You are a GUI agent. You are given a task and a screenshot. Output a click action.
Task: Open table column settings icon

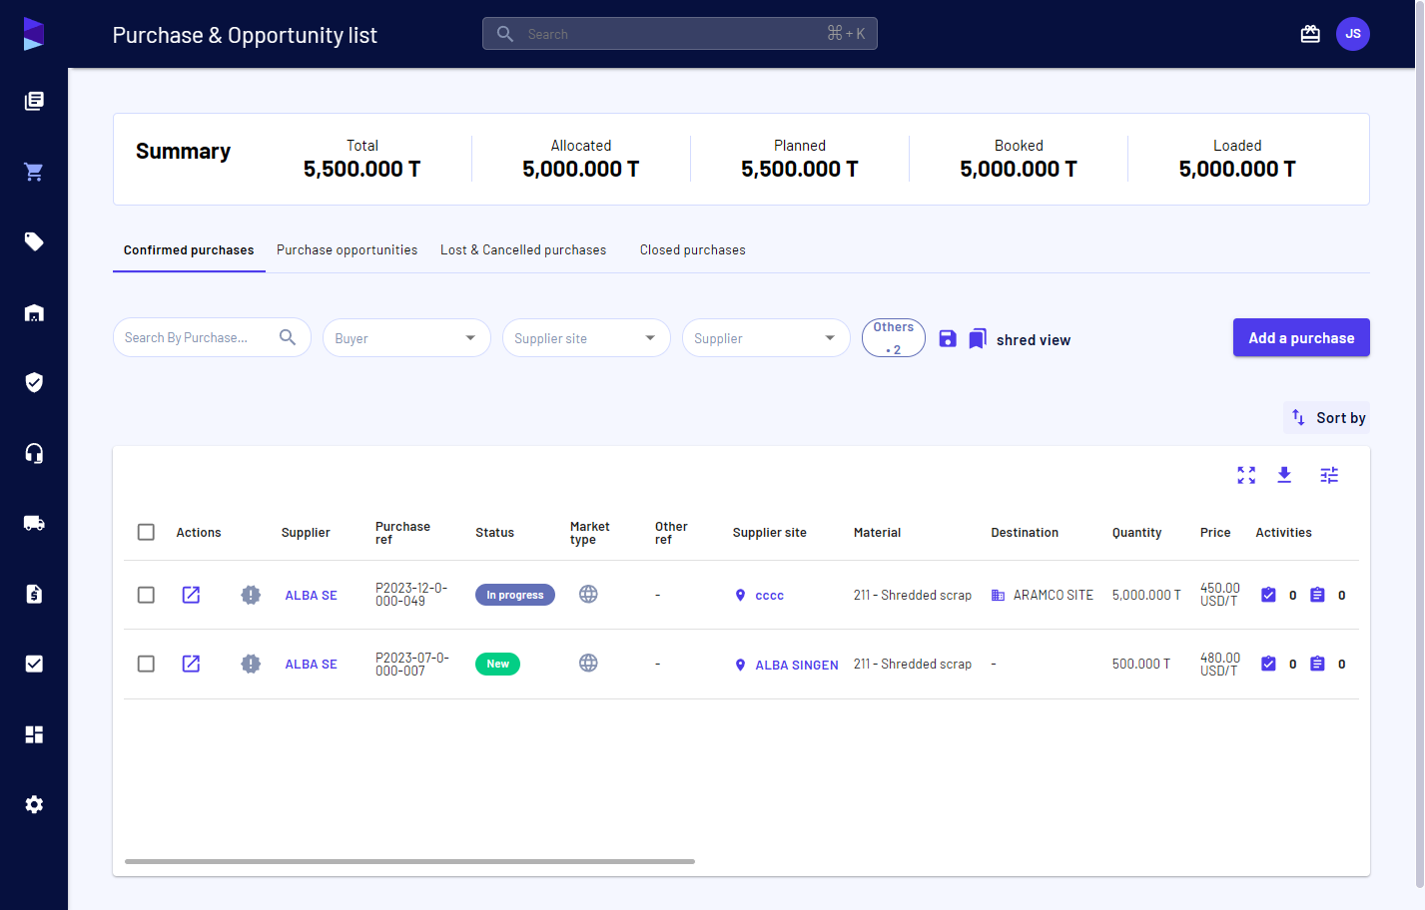tap(1329, 475)
